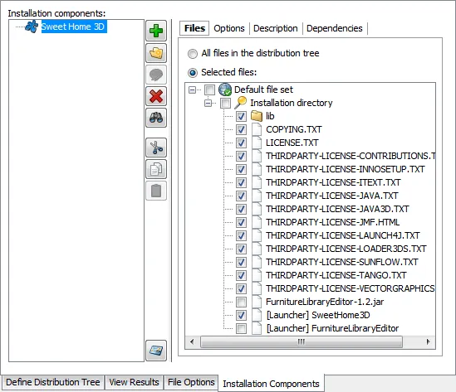The width and height of the screenshot is (456, 392).
Task: Toggle the Installation directory checkbox
Action: (225, 103)
